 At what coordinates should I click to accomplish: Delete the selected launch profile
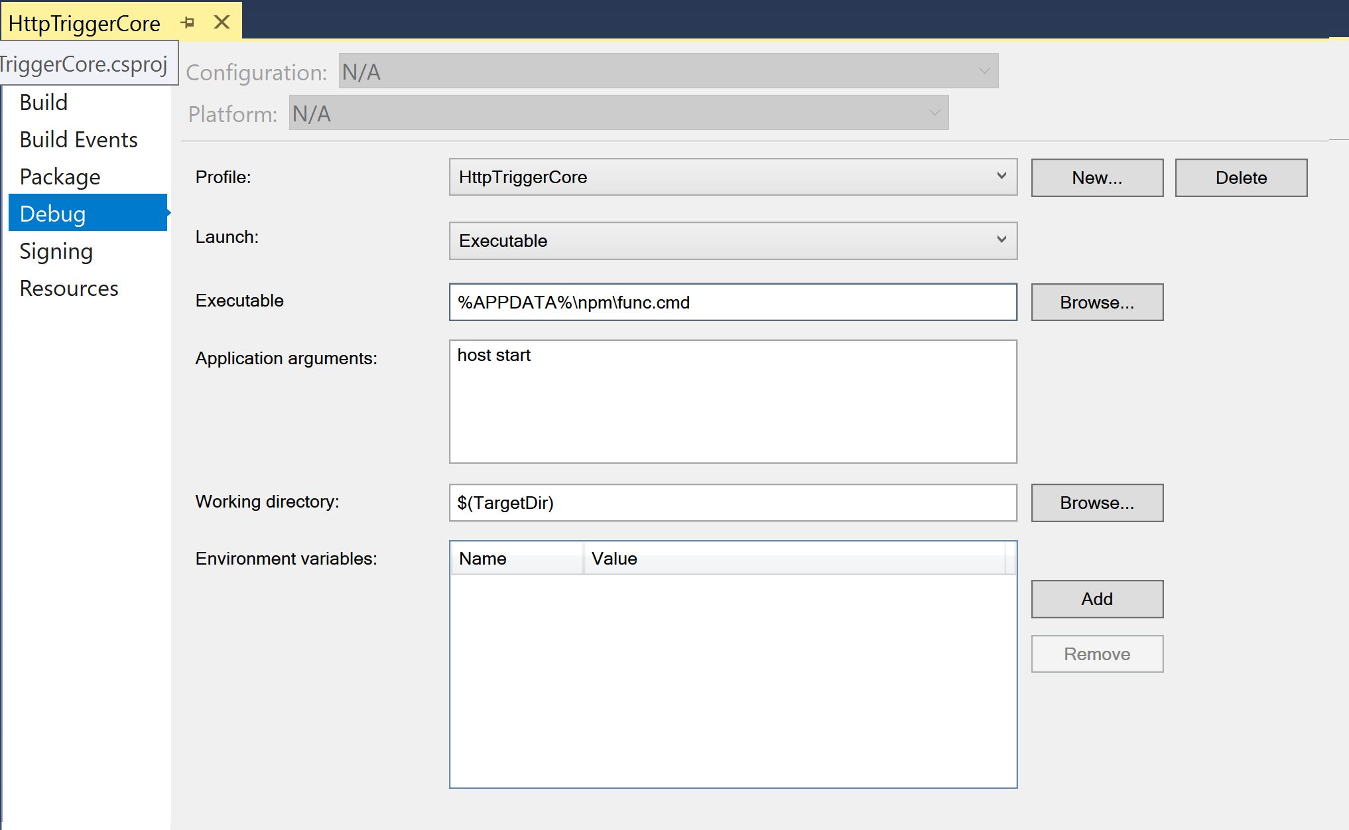coord(1240,178)
